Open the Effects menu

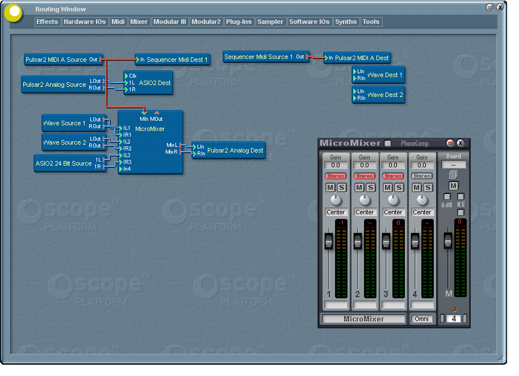(47, 22)
